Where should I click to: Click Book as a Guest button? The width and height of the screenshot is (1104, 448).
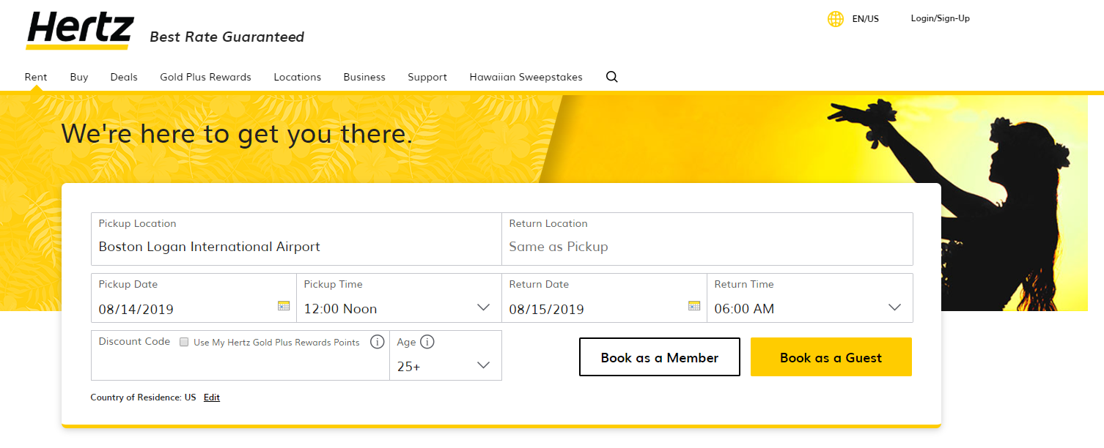click(831, 357)
